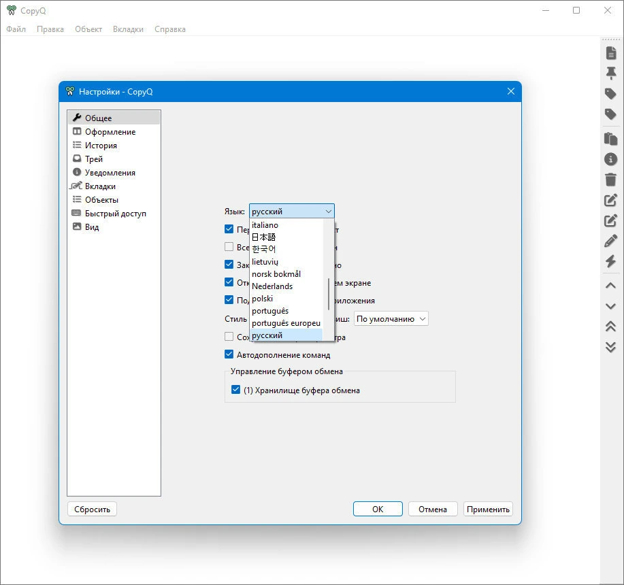The height and width of the screenshot is (585, 624).
Task: Open item info via the circled i icon
Action: coord(611,159)
